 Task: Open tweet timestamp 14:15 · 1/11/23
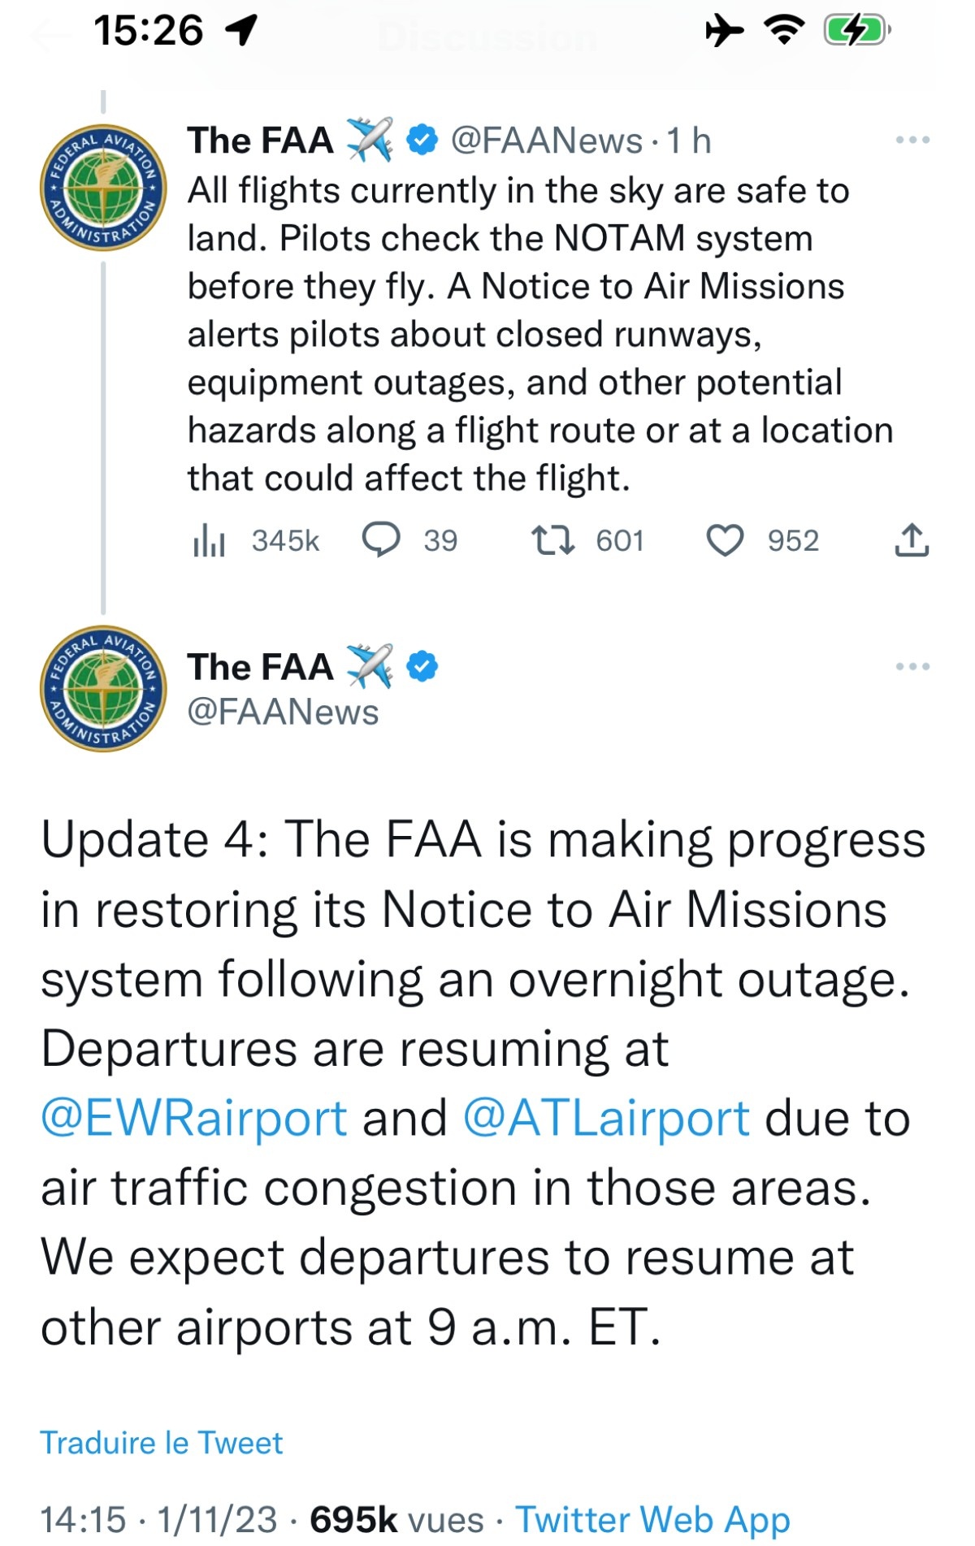pyautogui.click(x=158, y=1519)
